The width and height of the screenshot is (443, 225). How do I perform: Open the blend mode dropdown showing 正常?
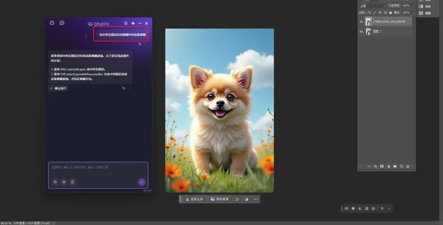point(372,6)
